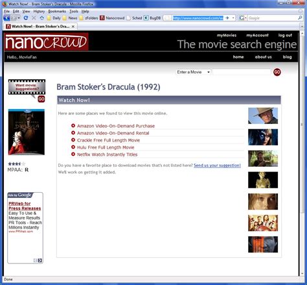Open the Help menu

85,11
